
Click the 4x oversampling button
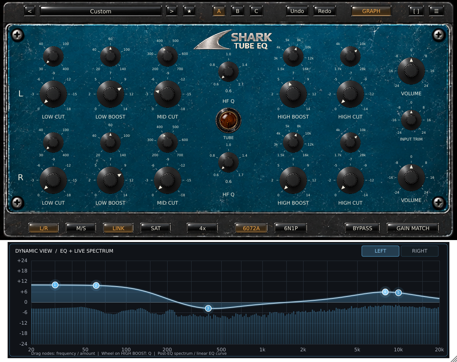click(x=203, y=228)
